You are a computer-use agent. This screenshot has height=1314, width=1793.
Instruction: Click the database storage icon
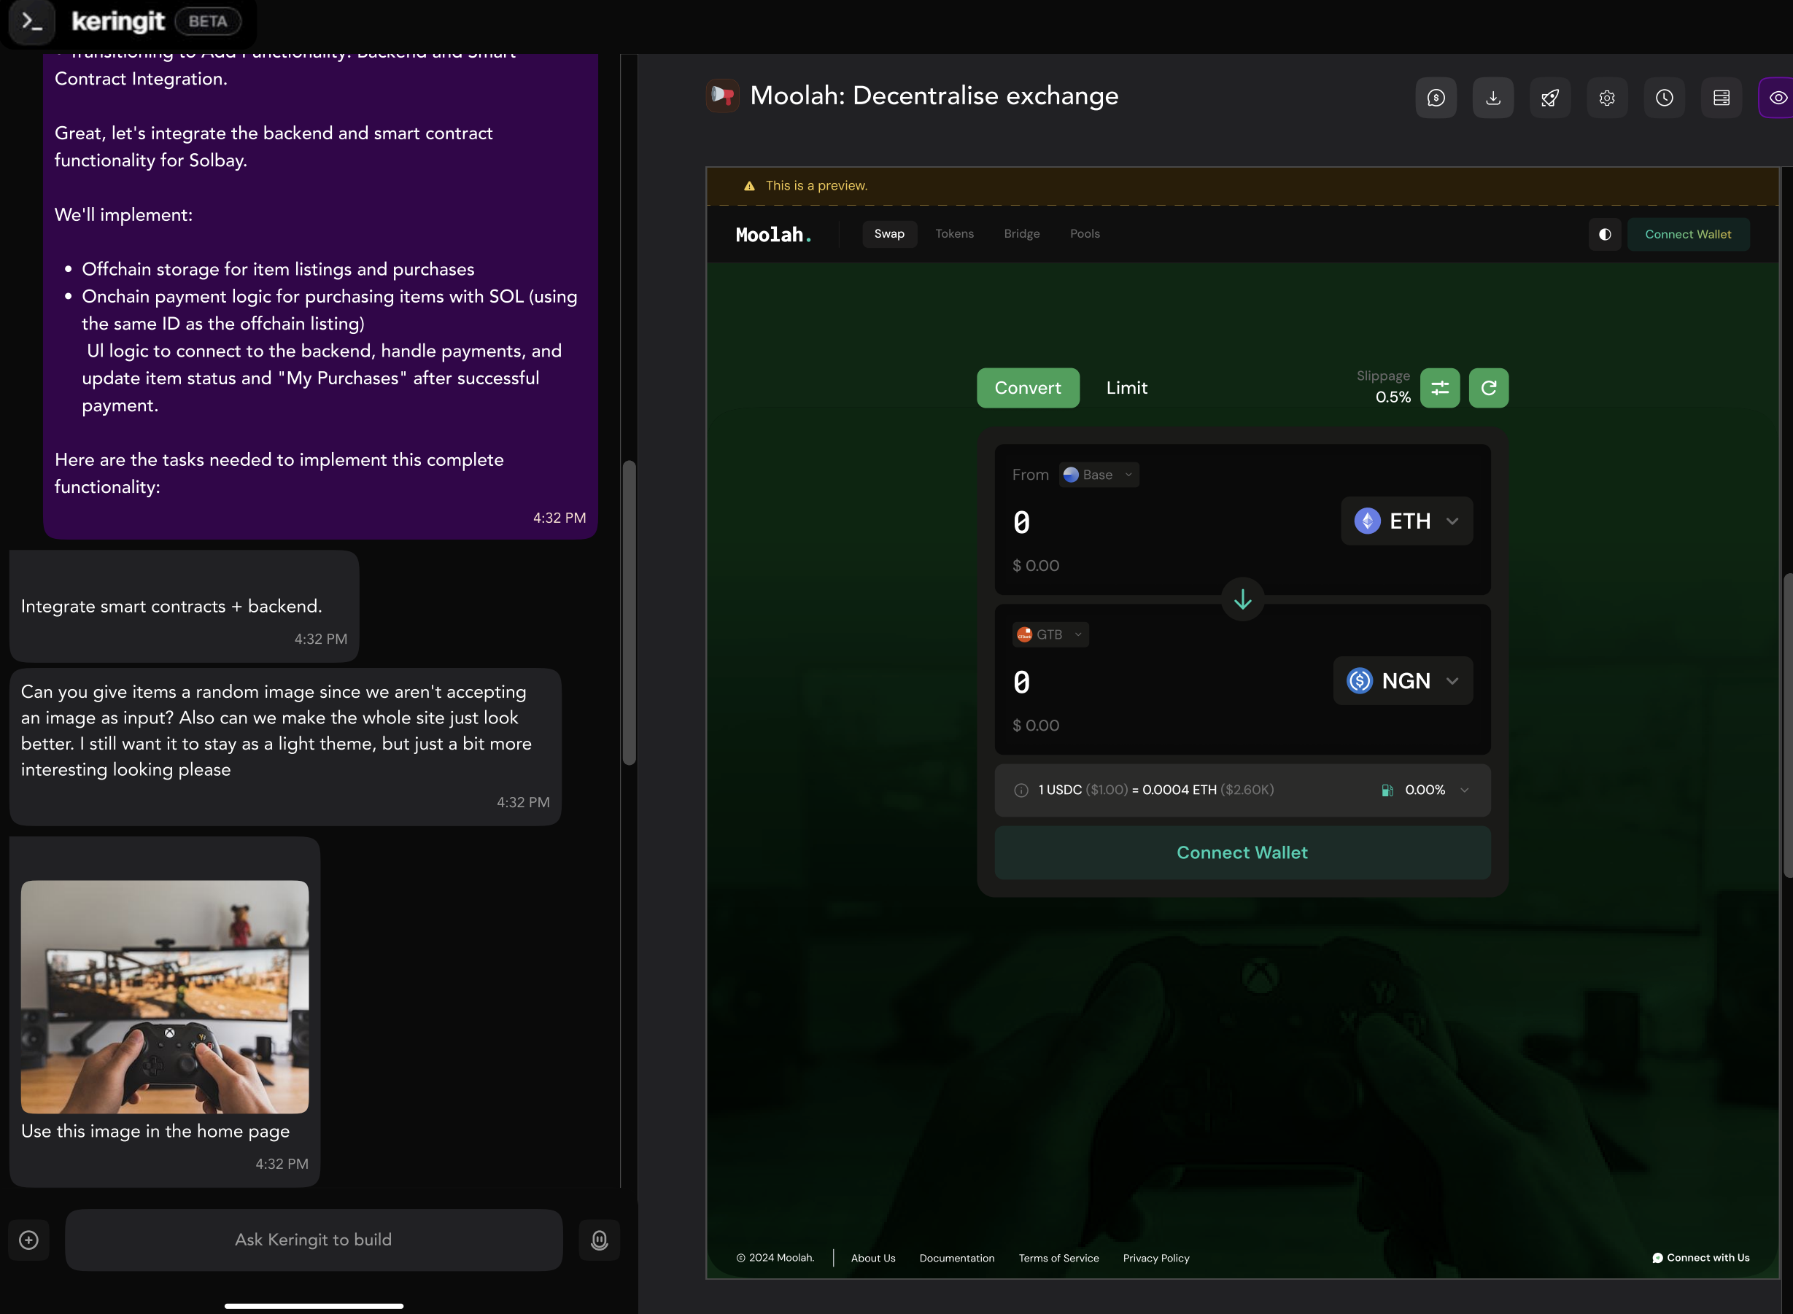point(1722,98)
